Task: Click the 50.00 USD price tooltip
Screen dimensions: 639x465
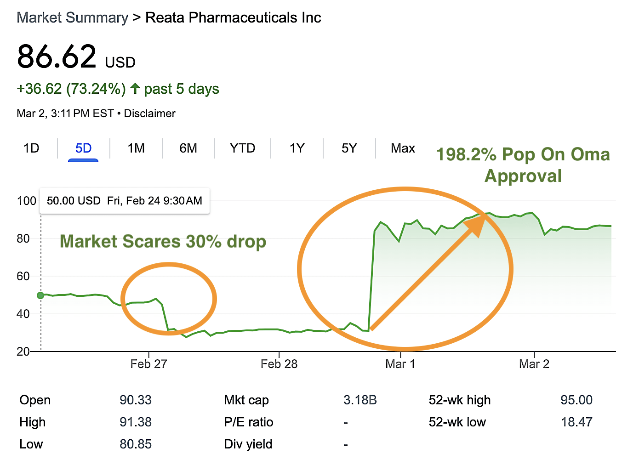Action: tap(124, 201)
